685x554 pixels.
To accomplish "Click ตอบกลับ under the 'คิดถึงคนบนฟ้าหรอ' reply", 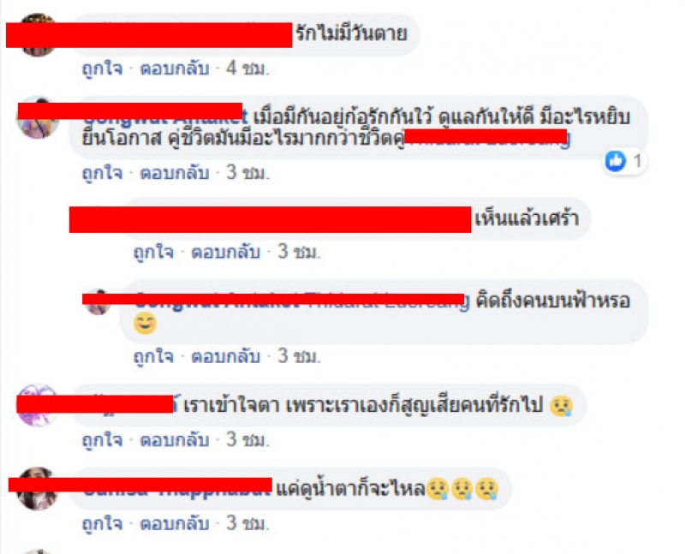I will (225, 356).
